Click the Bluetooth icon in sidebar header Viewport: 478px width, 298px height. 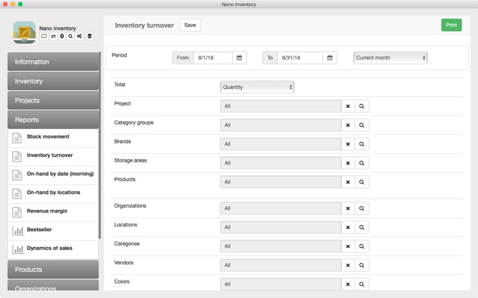(x=62, y=36)
